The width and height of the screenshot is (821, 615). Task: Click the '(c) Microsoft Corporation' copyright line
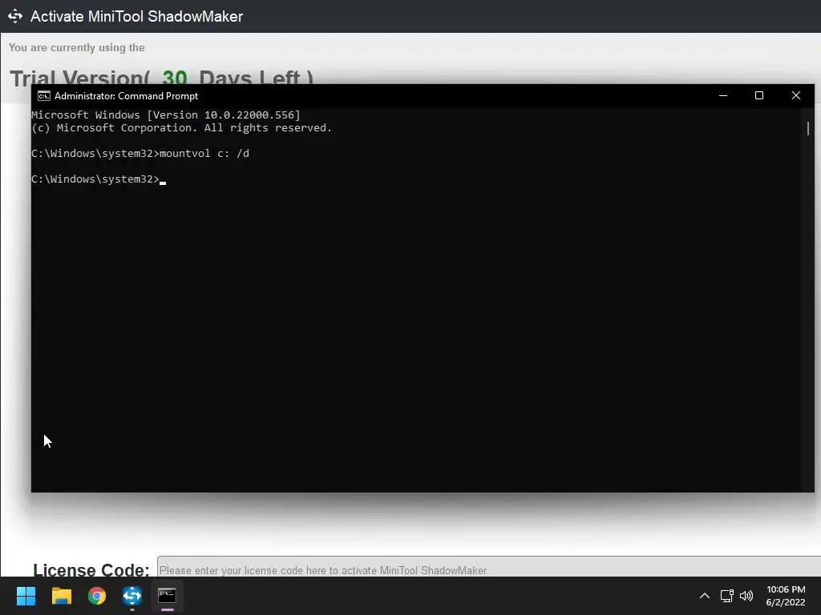[x=182, y=128]
